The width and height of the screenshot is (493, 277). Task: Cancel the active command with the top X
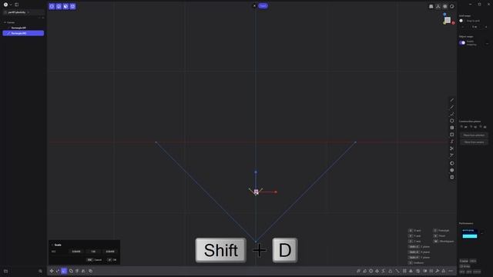pyautogui.click(x=254, y=5)
